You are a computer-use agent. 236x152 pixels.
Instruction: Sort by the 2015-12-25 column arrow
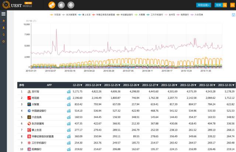tap(119, 85)
